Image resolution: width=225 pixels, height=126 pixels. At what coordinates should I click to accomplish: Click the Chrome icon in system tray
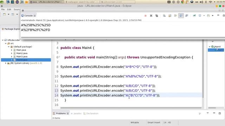coord(182,2)
